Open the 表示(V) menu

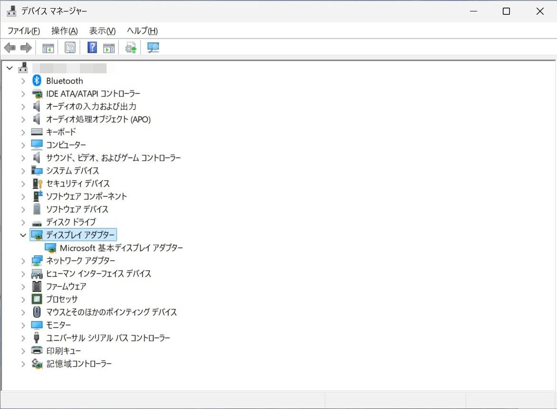tap(102, 31)
